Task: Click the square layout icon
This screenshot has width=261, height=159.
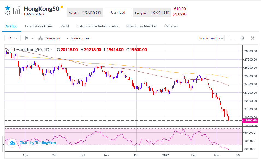Action: [232, 38]
